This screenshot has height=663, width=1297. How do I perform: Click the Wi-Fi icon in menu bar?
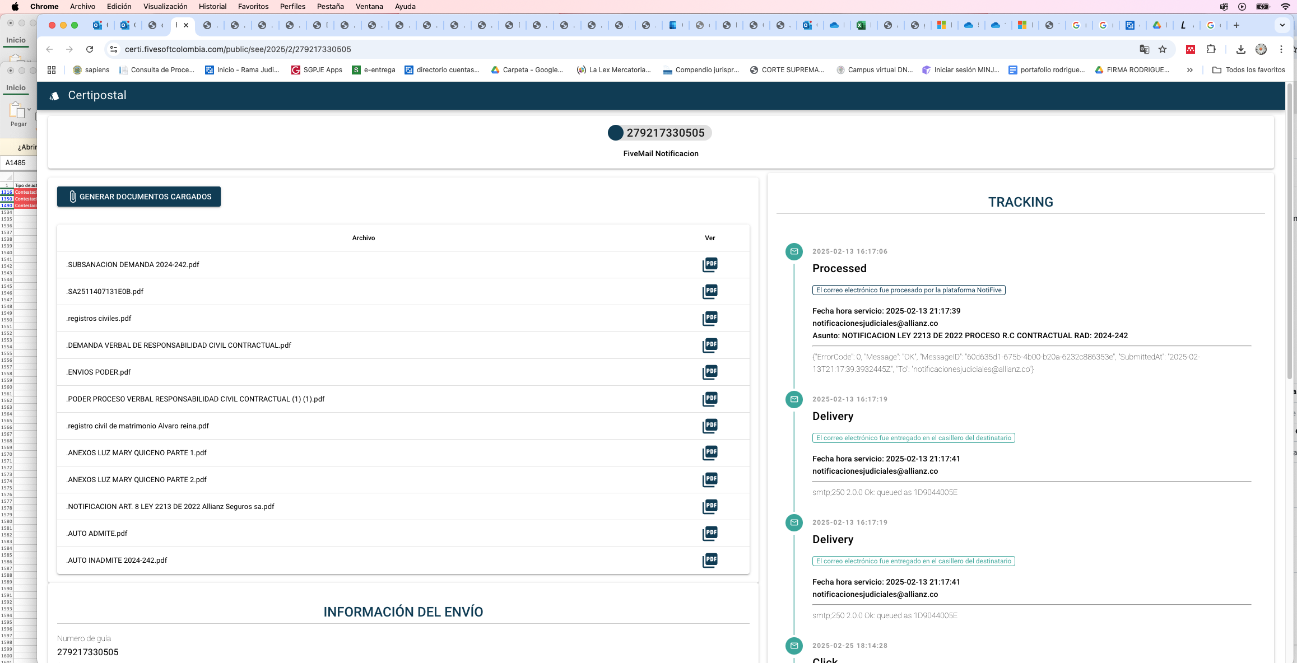click(1286, 6)
